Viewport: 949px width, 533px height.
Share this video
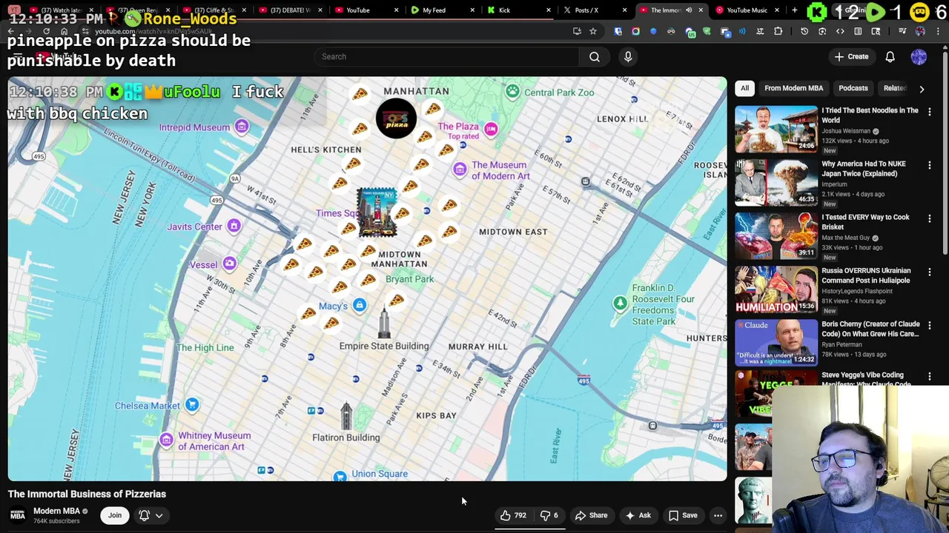tap(591, 515)
